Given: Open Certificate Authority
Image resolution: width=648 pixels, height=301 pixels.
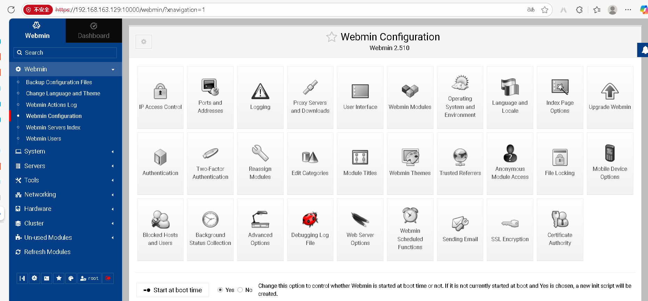Looking at the screenshot, I should [560, 230].
